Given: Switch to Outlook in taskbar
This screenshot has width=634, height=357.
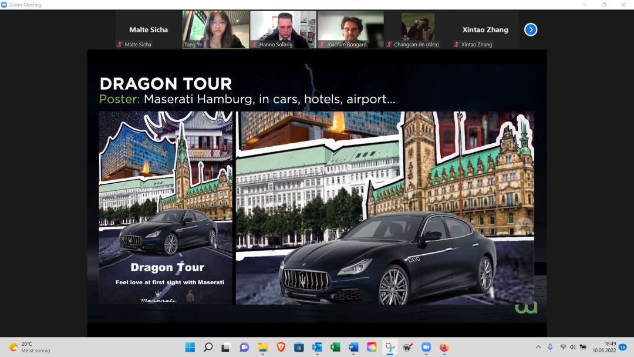Looking at the screenshot, I should (317, 347).
